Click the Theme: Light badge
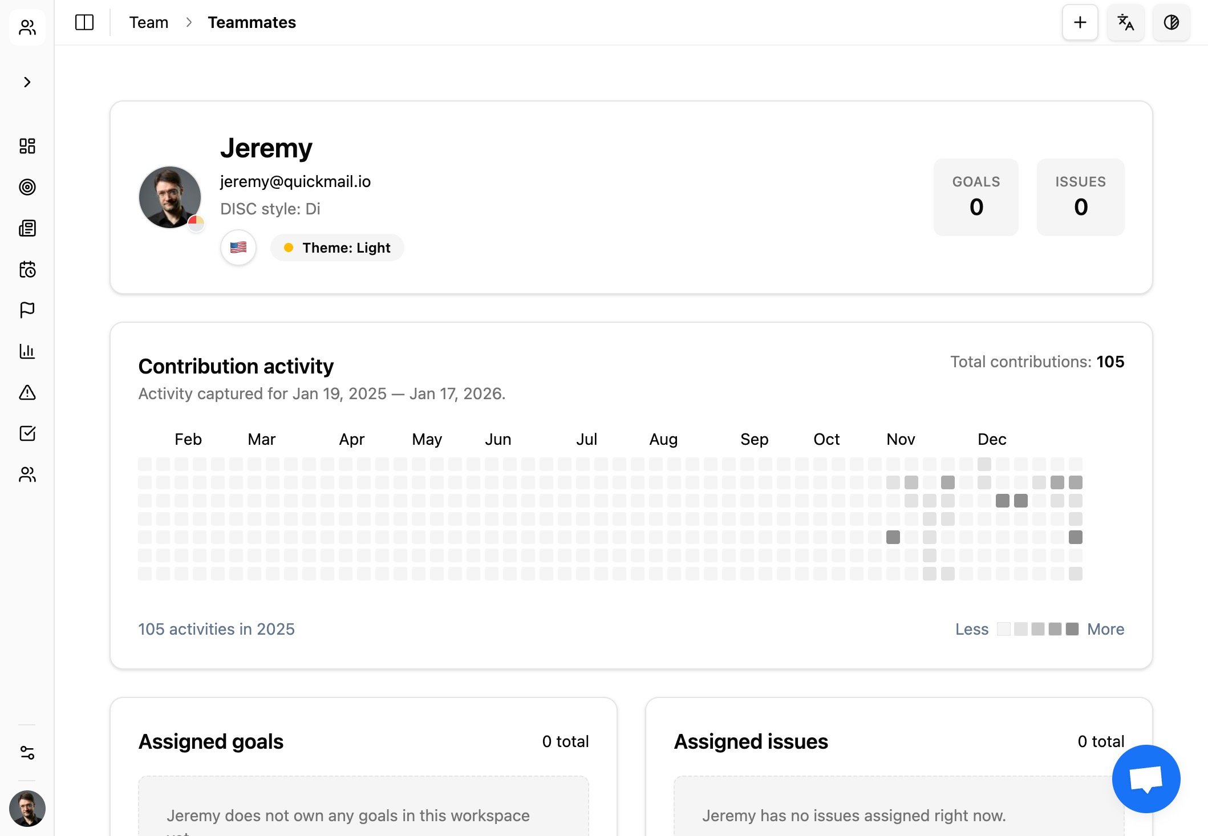 coord(337,247)
